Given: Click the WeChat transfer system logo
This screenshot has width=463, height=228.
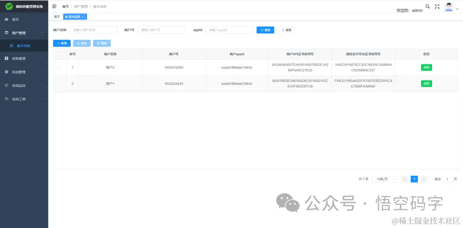Looking at the screenshot, I should click(x=9, y=6).
